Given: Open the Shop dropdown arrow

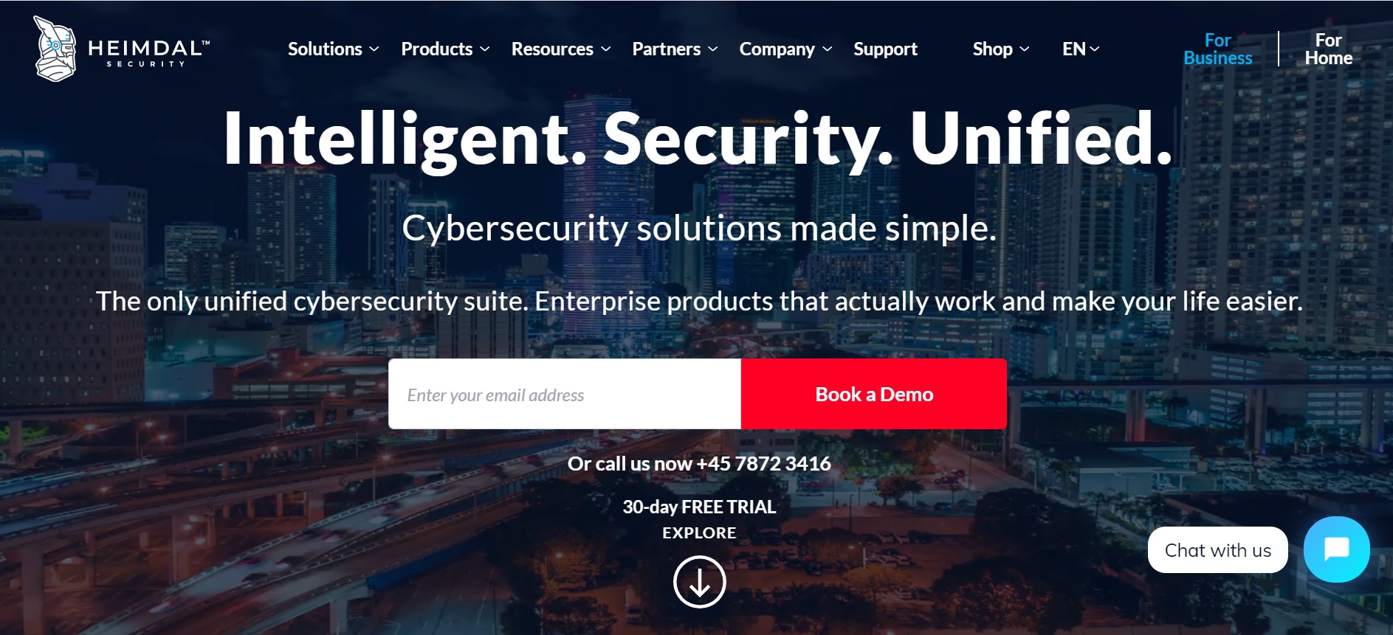Looking at the screenshot, I should point(1025,49).
